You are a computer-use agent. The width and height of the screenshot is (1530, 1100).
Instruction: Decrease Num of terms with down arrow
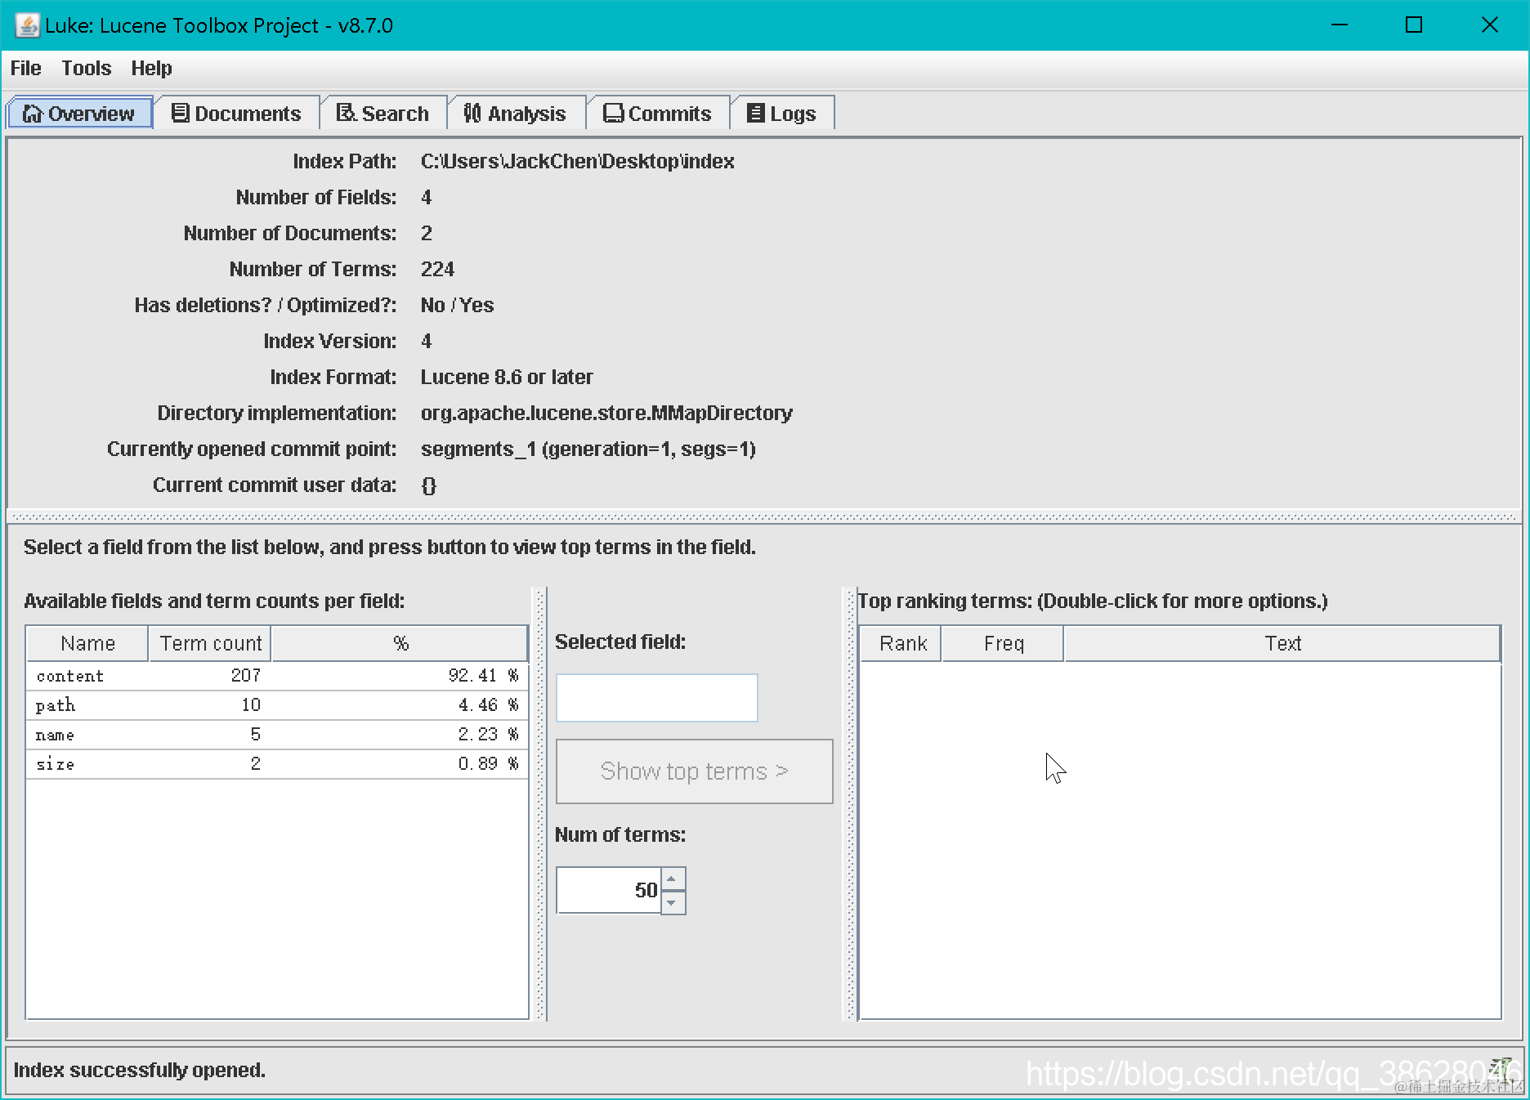click(x=673, y=902)
